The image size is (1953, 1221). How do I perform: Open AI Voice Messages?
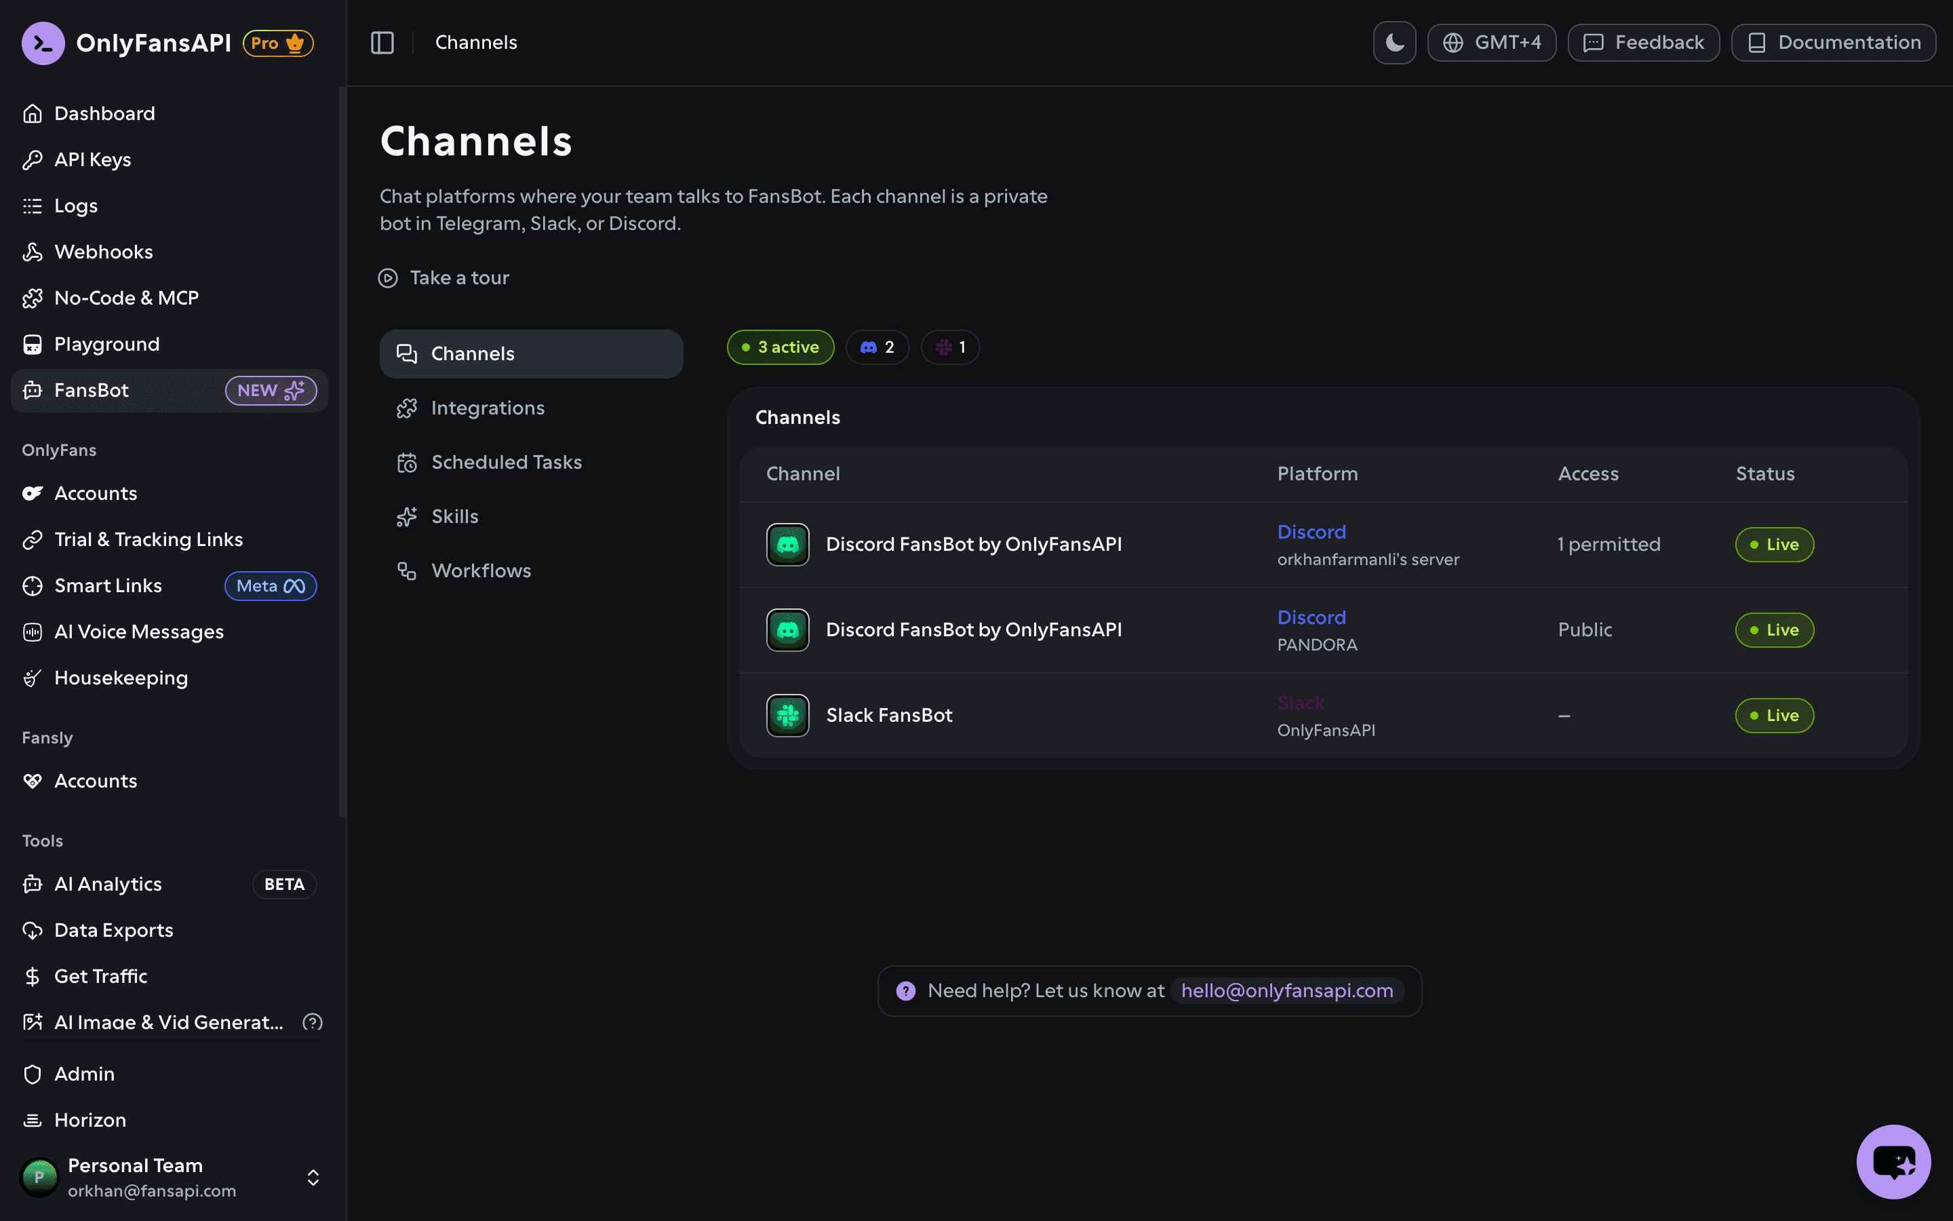pos(170,632)
